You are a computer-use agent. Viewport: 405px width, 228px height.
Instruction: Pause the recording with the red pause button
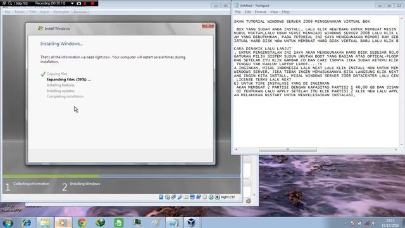click(85, 3)
